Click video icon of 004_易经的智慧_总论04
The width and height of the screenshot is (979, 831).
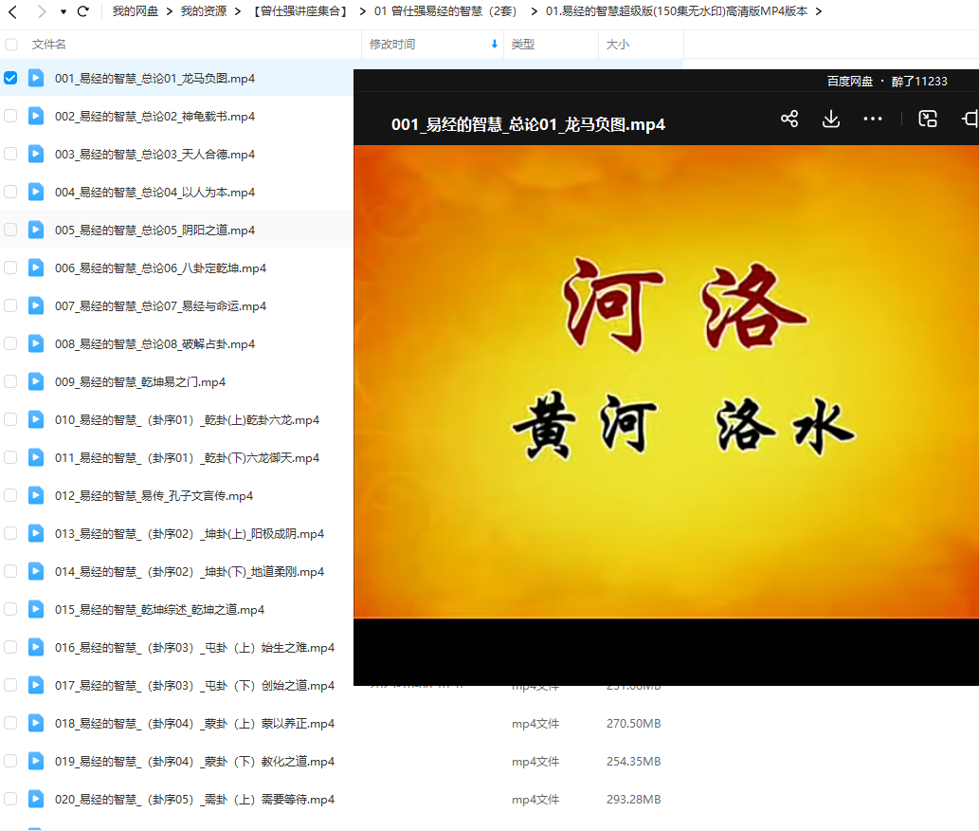pyautogui.click(x=36, y=192)
